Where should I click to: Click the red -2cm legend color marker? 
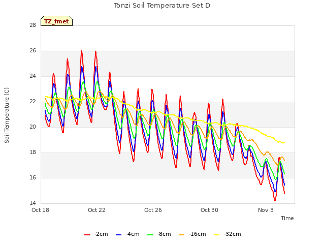click(87, 235)
